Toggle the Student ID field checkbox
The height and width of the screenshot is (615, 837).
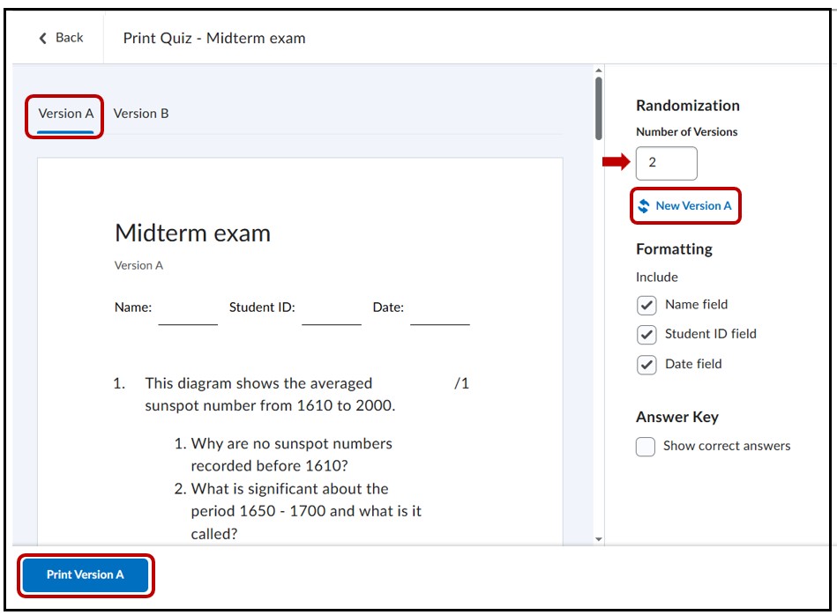tap(646, 335)
